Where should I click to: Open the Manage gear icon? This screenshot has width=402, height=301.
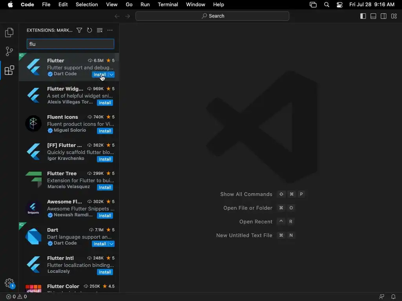tap(9, 283)
